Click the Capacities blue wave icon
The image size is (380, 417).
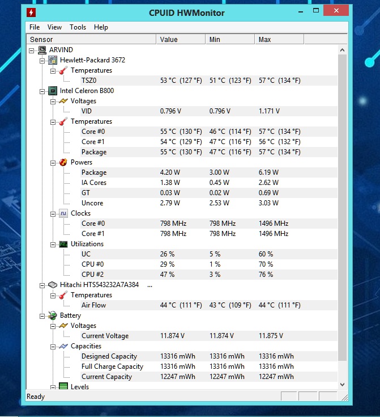[63, 346]
